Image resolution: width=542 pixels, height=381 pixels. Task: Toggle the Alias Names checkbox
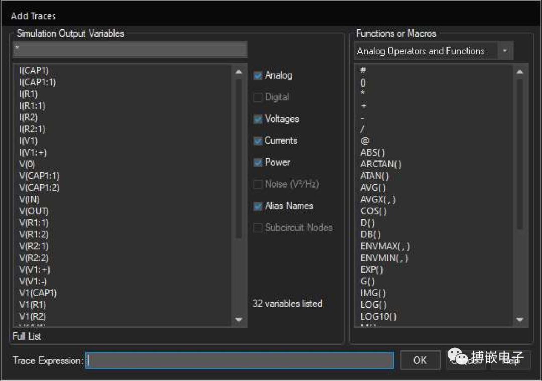258,206
